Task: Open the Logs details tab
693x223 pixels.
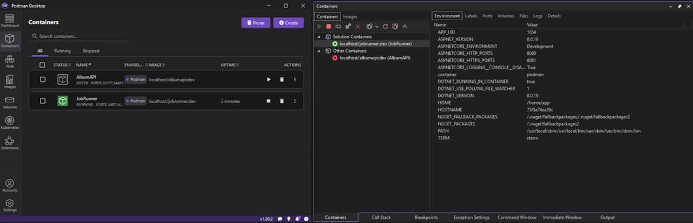Action: click(538, 16)
